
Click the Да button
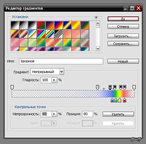(123, 19)
